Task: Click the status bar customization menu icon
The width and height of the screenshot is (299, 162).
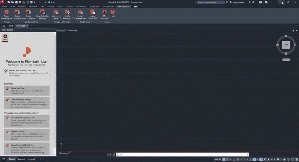Action: tap(297, 159)
